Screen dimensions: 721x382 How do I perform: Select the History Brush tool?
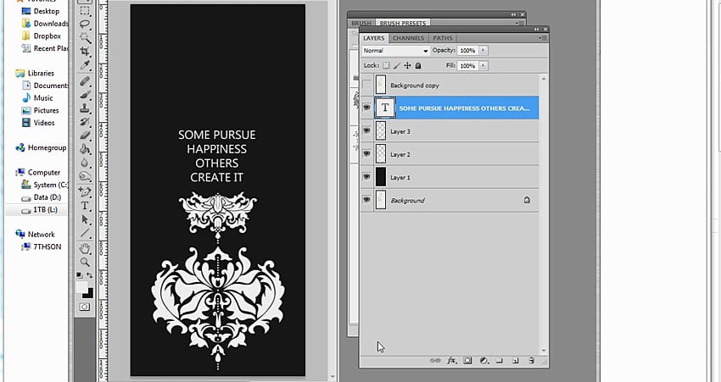(85, 122)
